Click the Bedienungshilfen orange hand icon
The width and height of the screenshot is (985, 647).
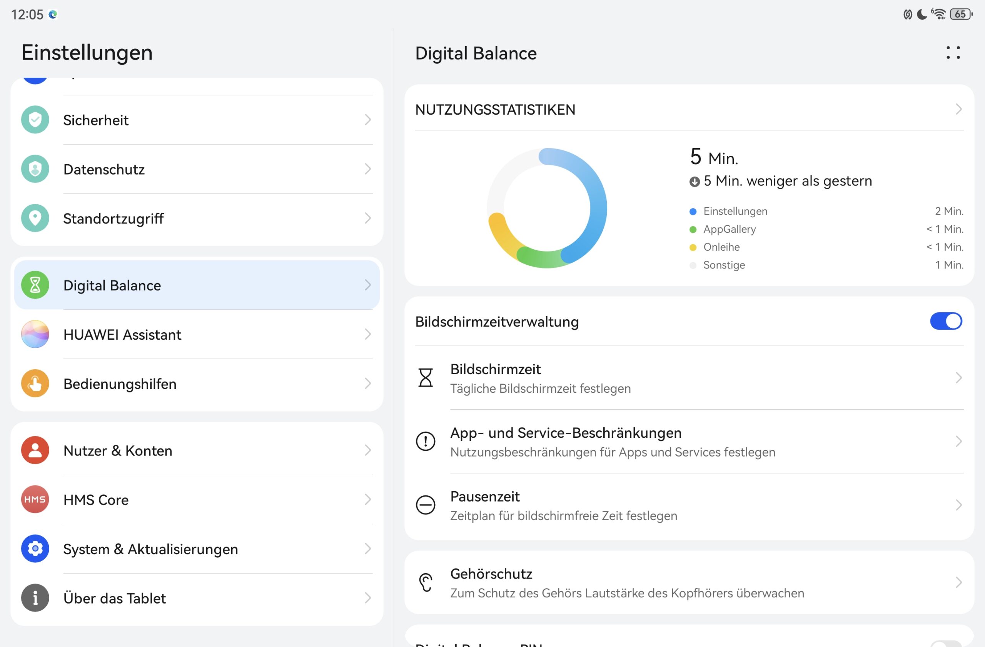(35, 384)
